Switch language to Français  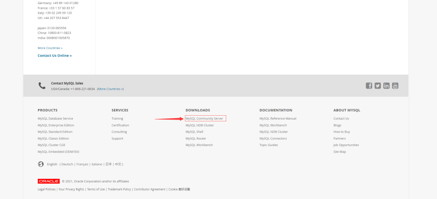coord(82,164)
